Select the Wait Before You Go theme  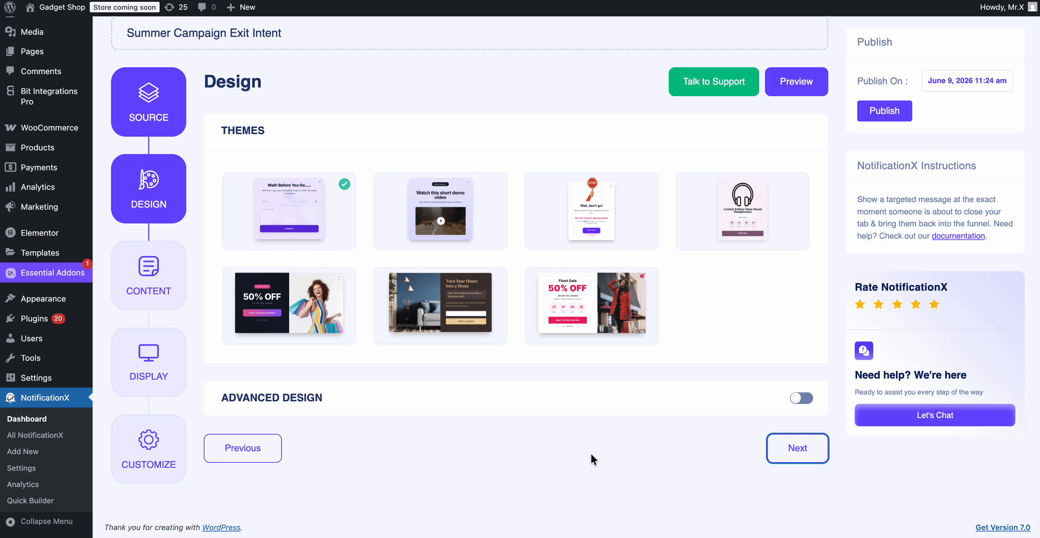(289, 211)
